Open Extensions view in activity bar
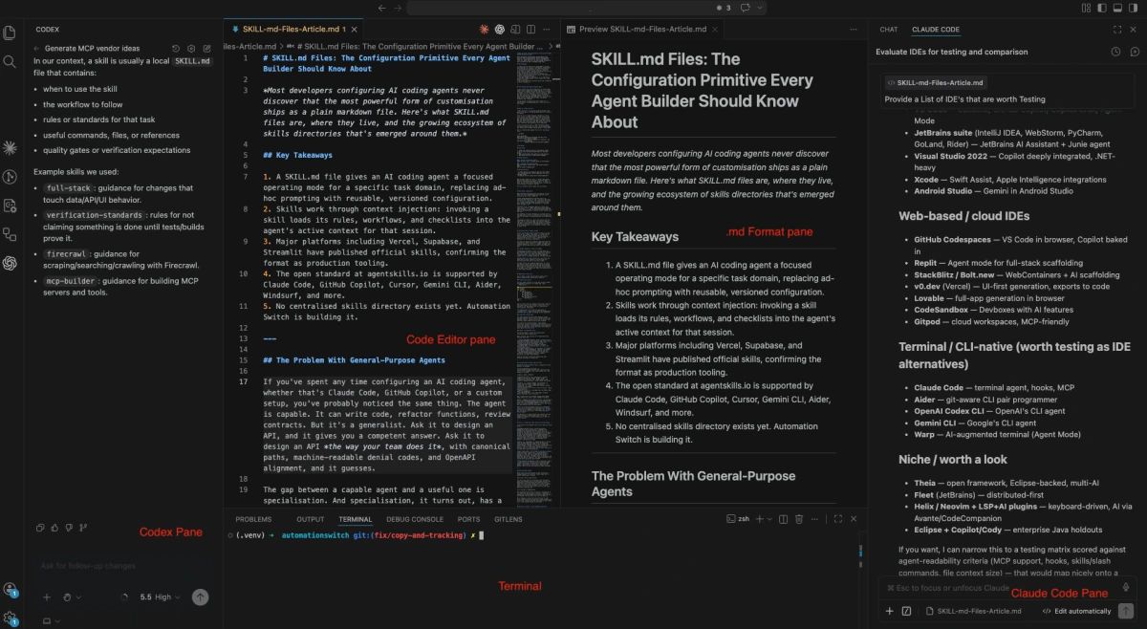The image size is (1147, 629). click(x=10, y=235)
